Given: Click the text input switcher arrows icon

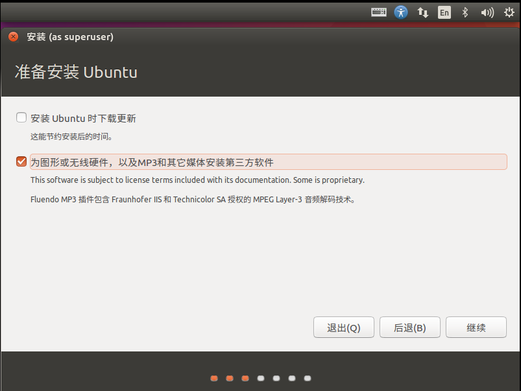Looking at the screenshot, I should [x=422, y=12].
